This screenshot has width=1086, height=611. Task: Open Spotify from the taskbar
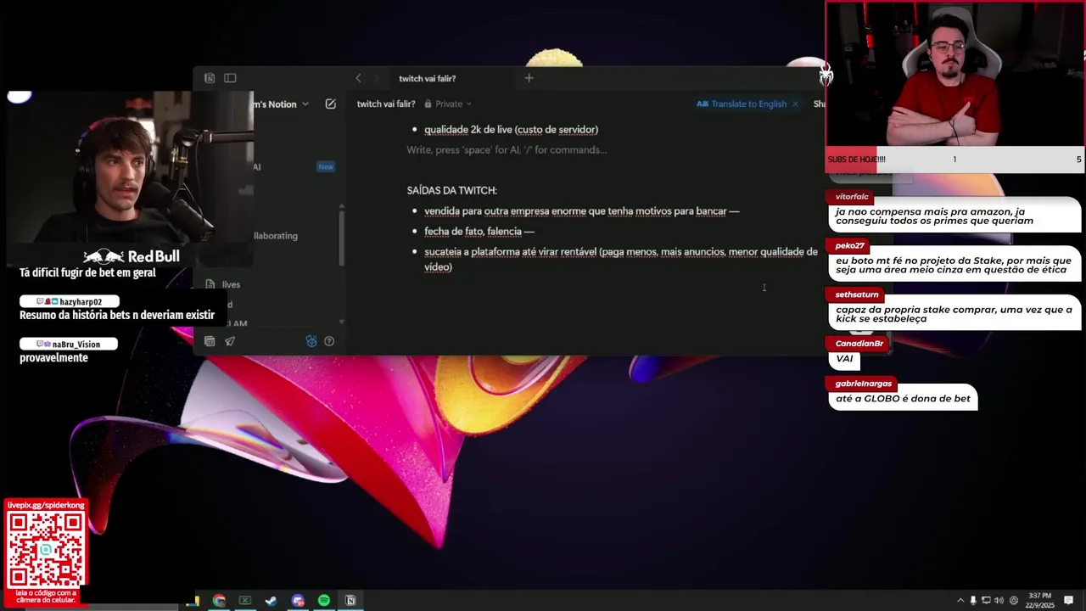point(324,601)
